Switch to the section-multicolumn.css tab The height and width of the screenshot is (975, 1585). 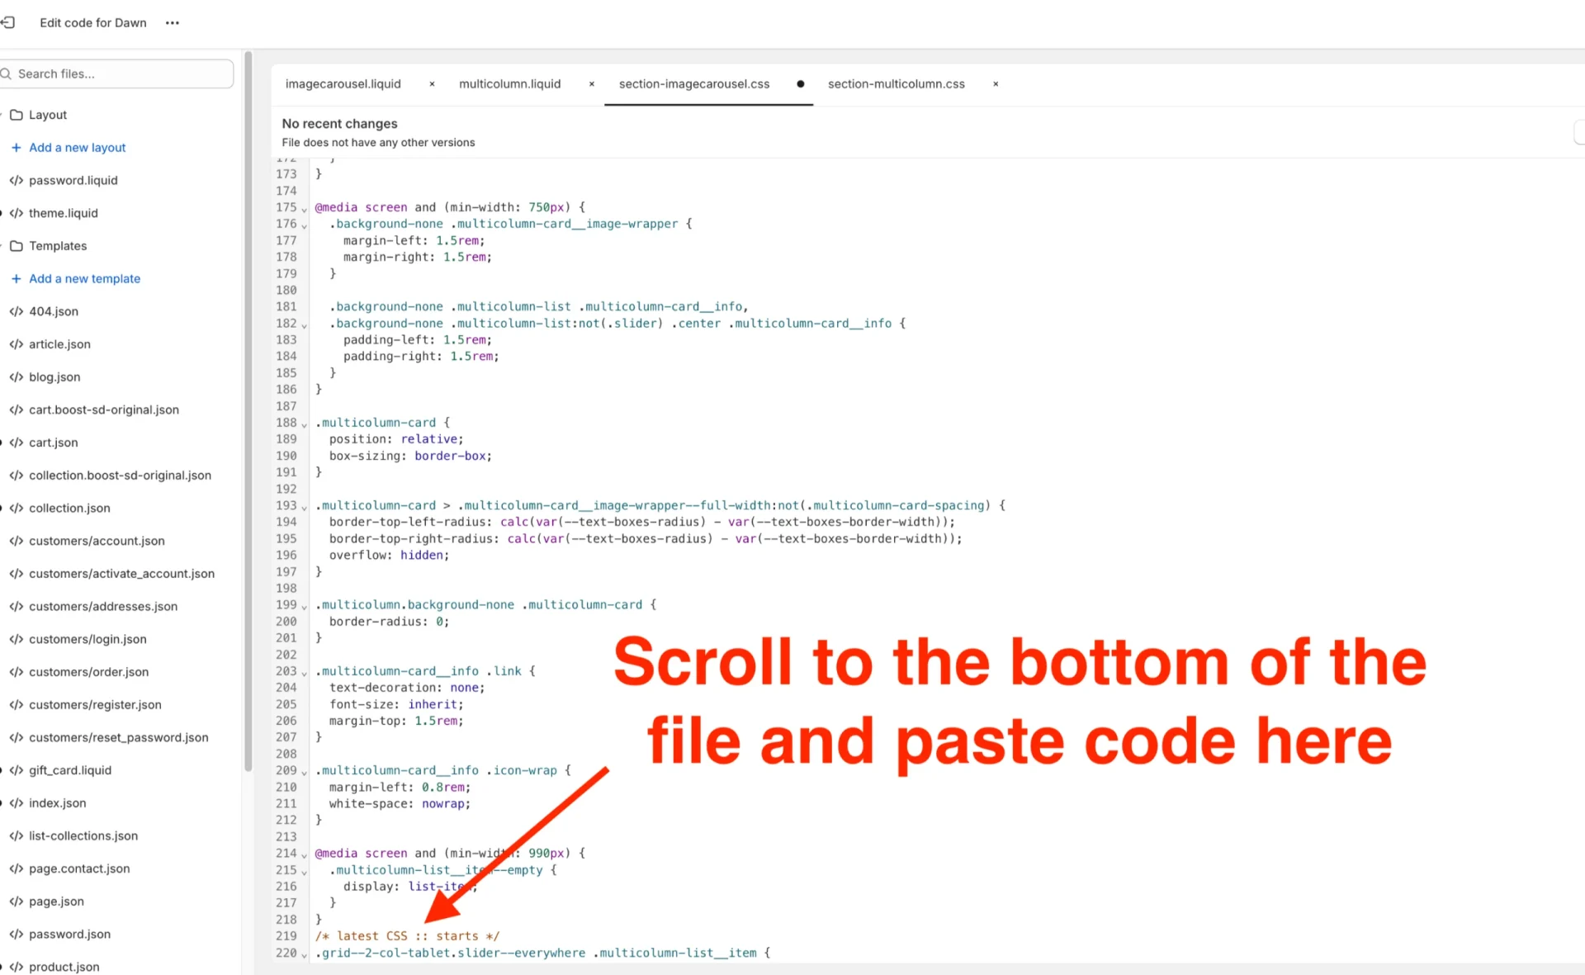(x=897, y=83)
